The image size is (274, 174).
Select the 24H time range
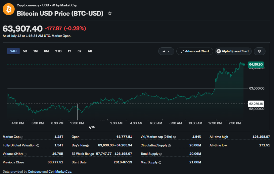coord(13,51)
